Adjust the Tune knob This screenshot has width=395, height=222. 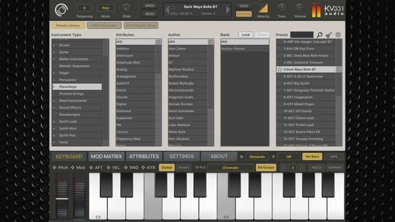pos(281,8)
